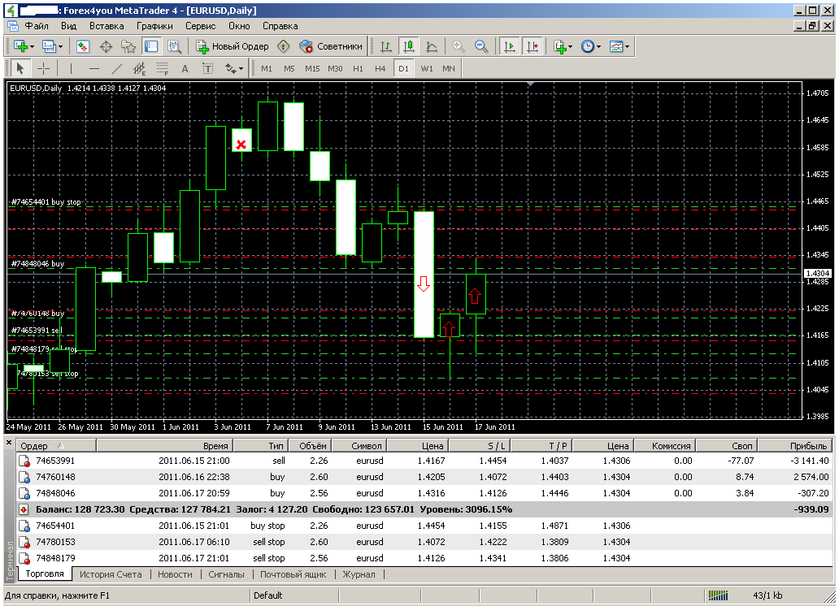Select the text label tool (A)
Viewport: 839px width, 606px height.
[x=185, y=68]
